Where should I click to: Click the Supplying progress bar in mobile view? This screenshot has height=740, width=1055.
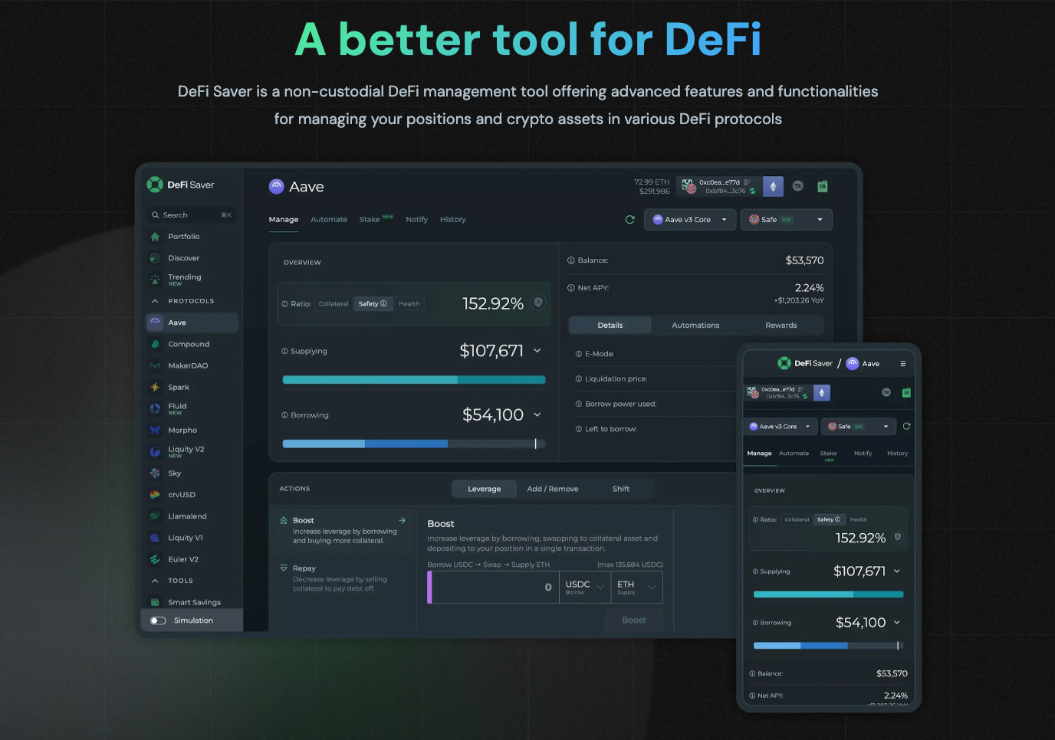click(829, 594)
